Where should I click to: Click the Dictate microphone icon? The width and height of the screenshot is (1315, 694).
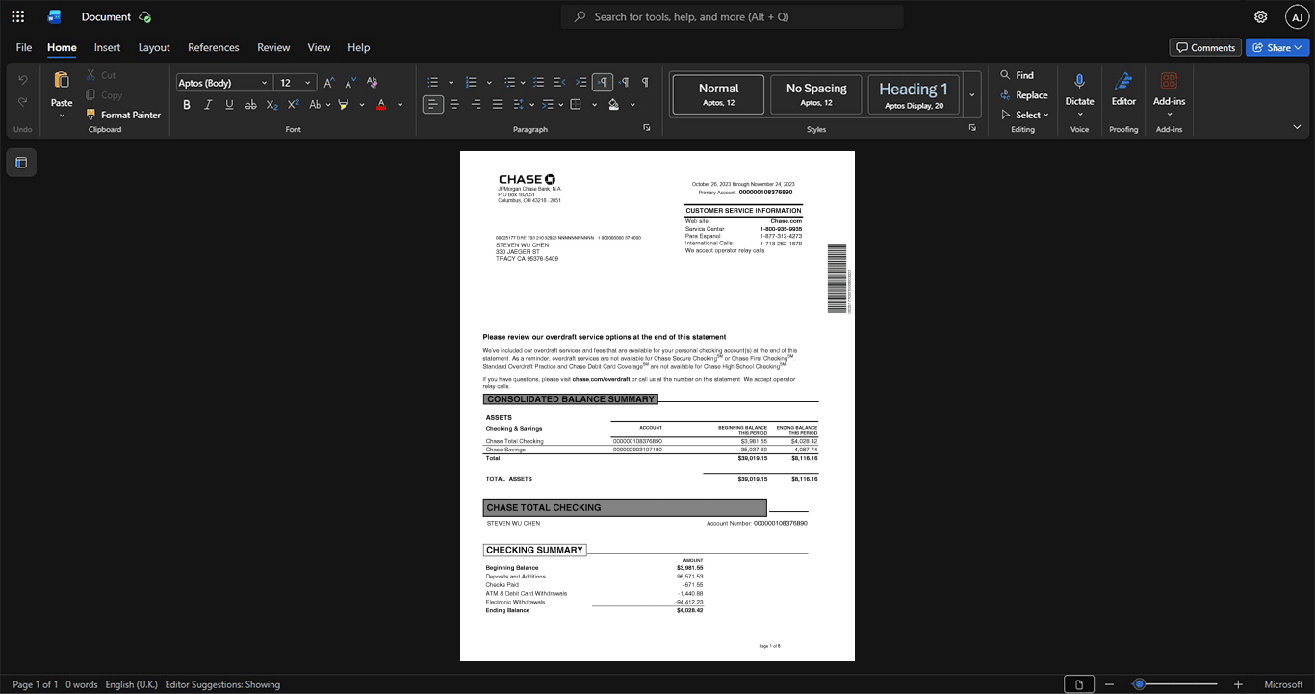click(1079, 82)
